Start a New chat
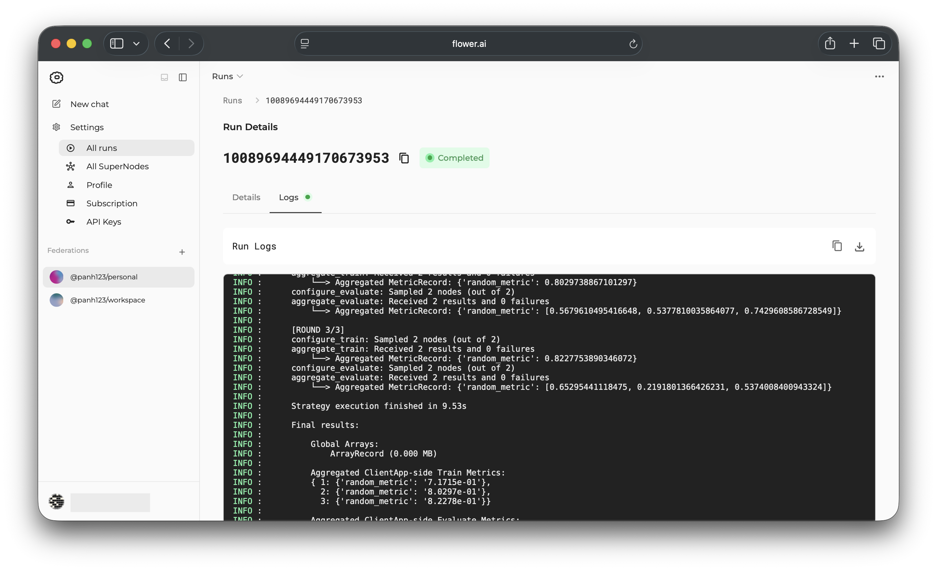 119,104
